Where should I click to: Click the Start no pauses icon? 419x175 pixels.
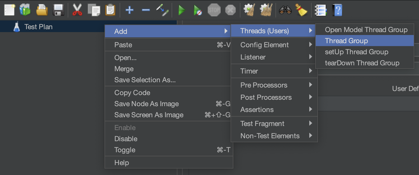[198, 10]
